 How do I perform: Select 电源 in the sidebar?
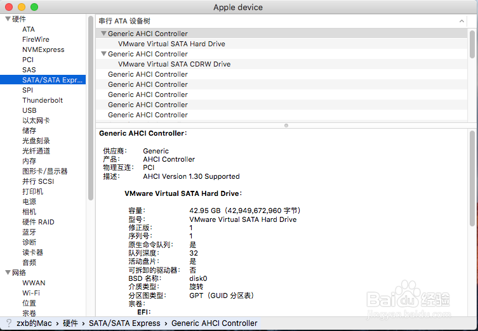click(29, 202)
